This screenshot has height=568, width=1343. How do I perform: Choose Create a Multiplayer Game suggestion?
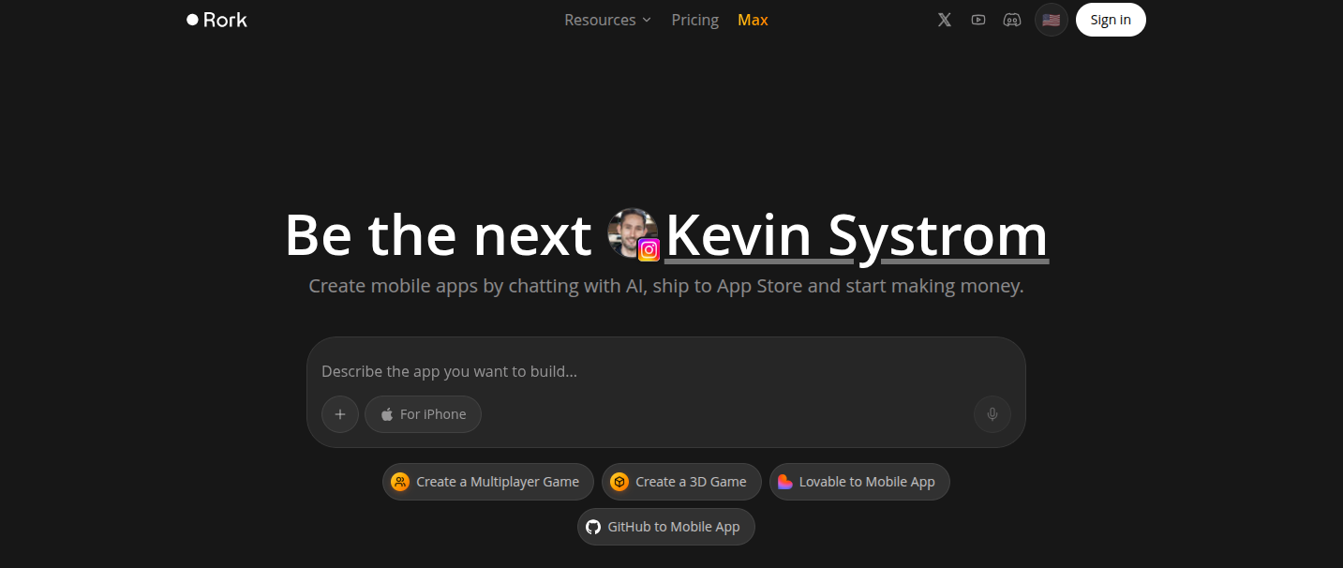point(488,482)
